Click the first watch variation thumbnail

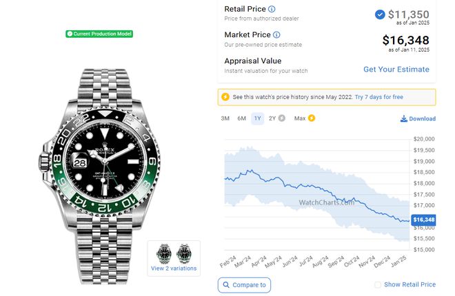[163, 253]
